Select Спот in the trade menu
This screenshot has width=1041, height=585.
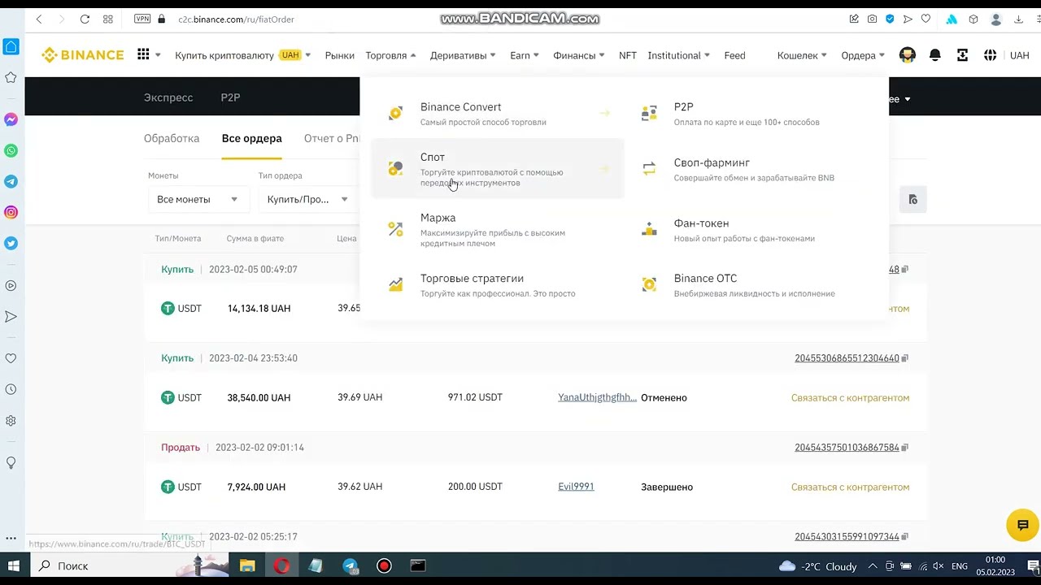[x=498, y=168]
